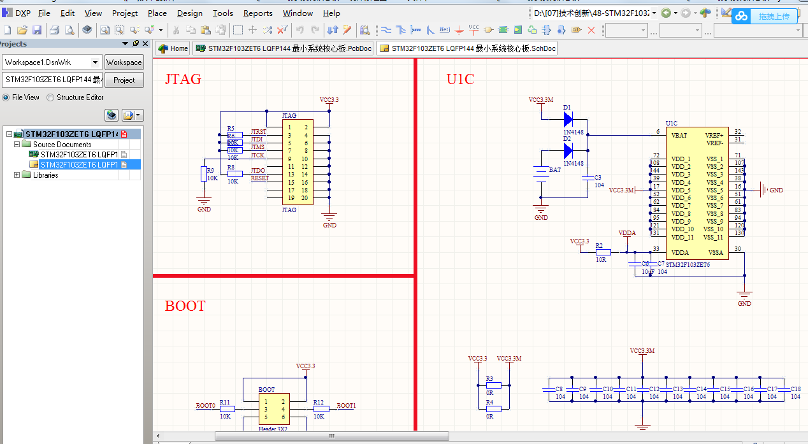Click the project name input field
Viewport: 808px width, 444px height.
pos(52,80)
